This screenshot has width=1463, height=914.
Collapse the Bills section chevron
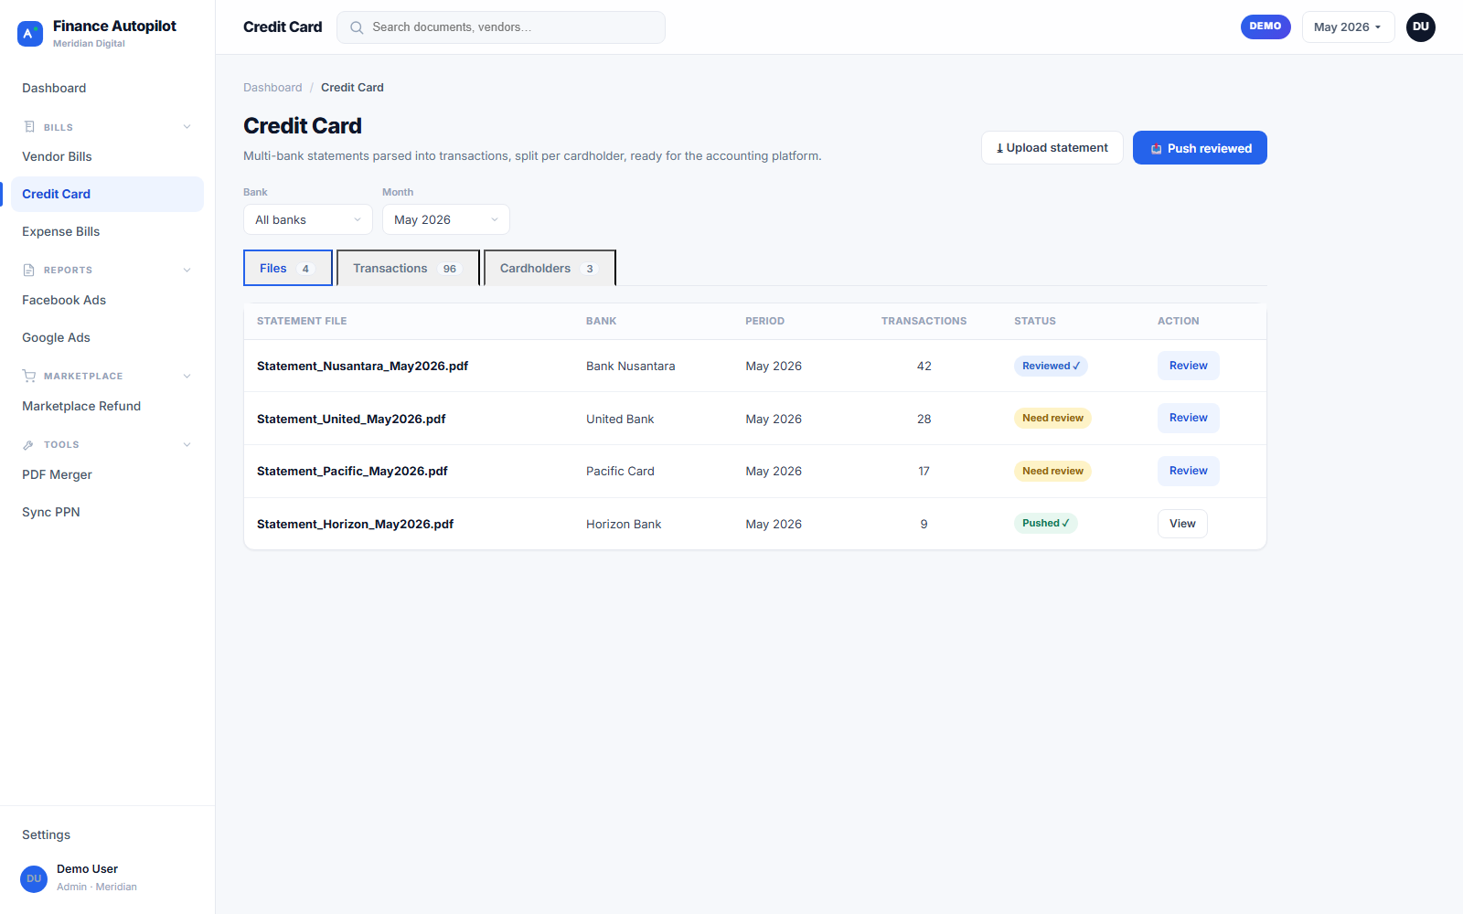click(187, 127)
